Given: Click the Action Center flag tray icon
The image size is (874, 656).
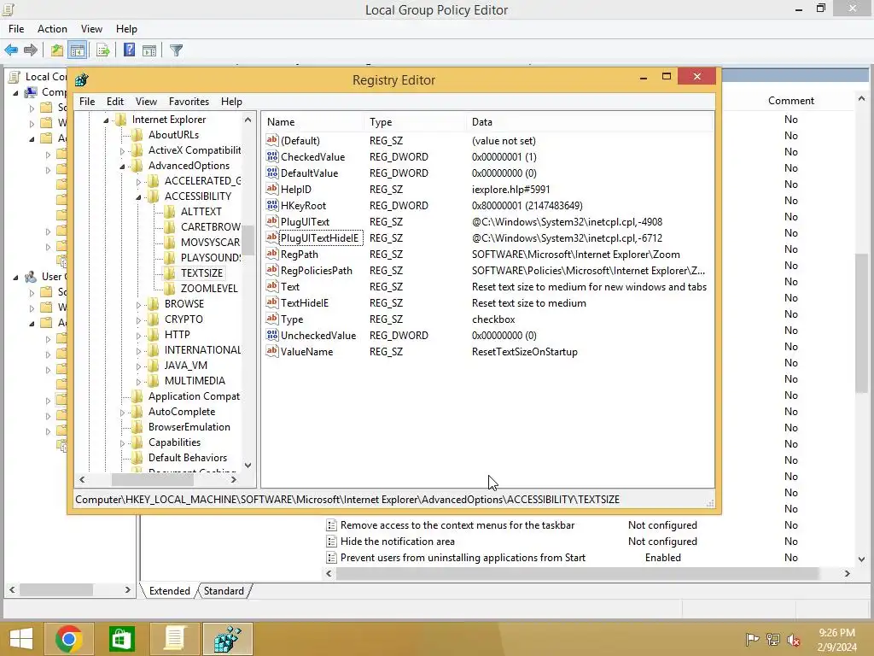Looking at the screenshot, I should pyautogui.click(x=752, y=640).
